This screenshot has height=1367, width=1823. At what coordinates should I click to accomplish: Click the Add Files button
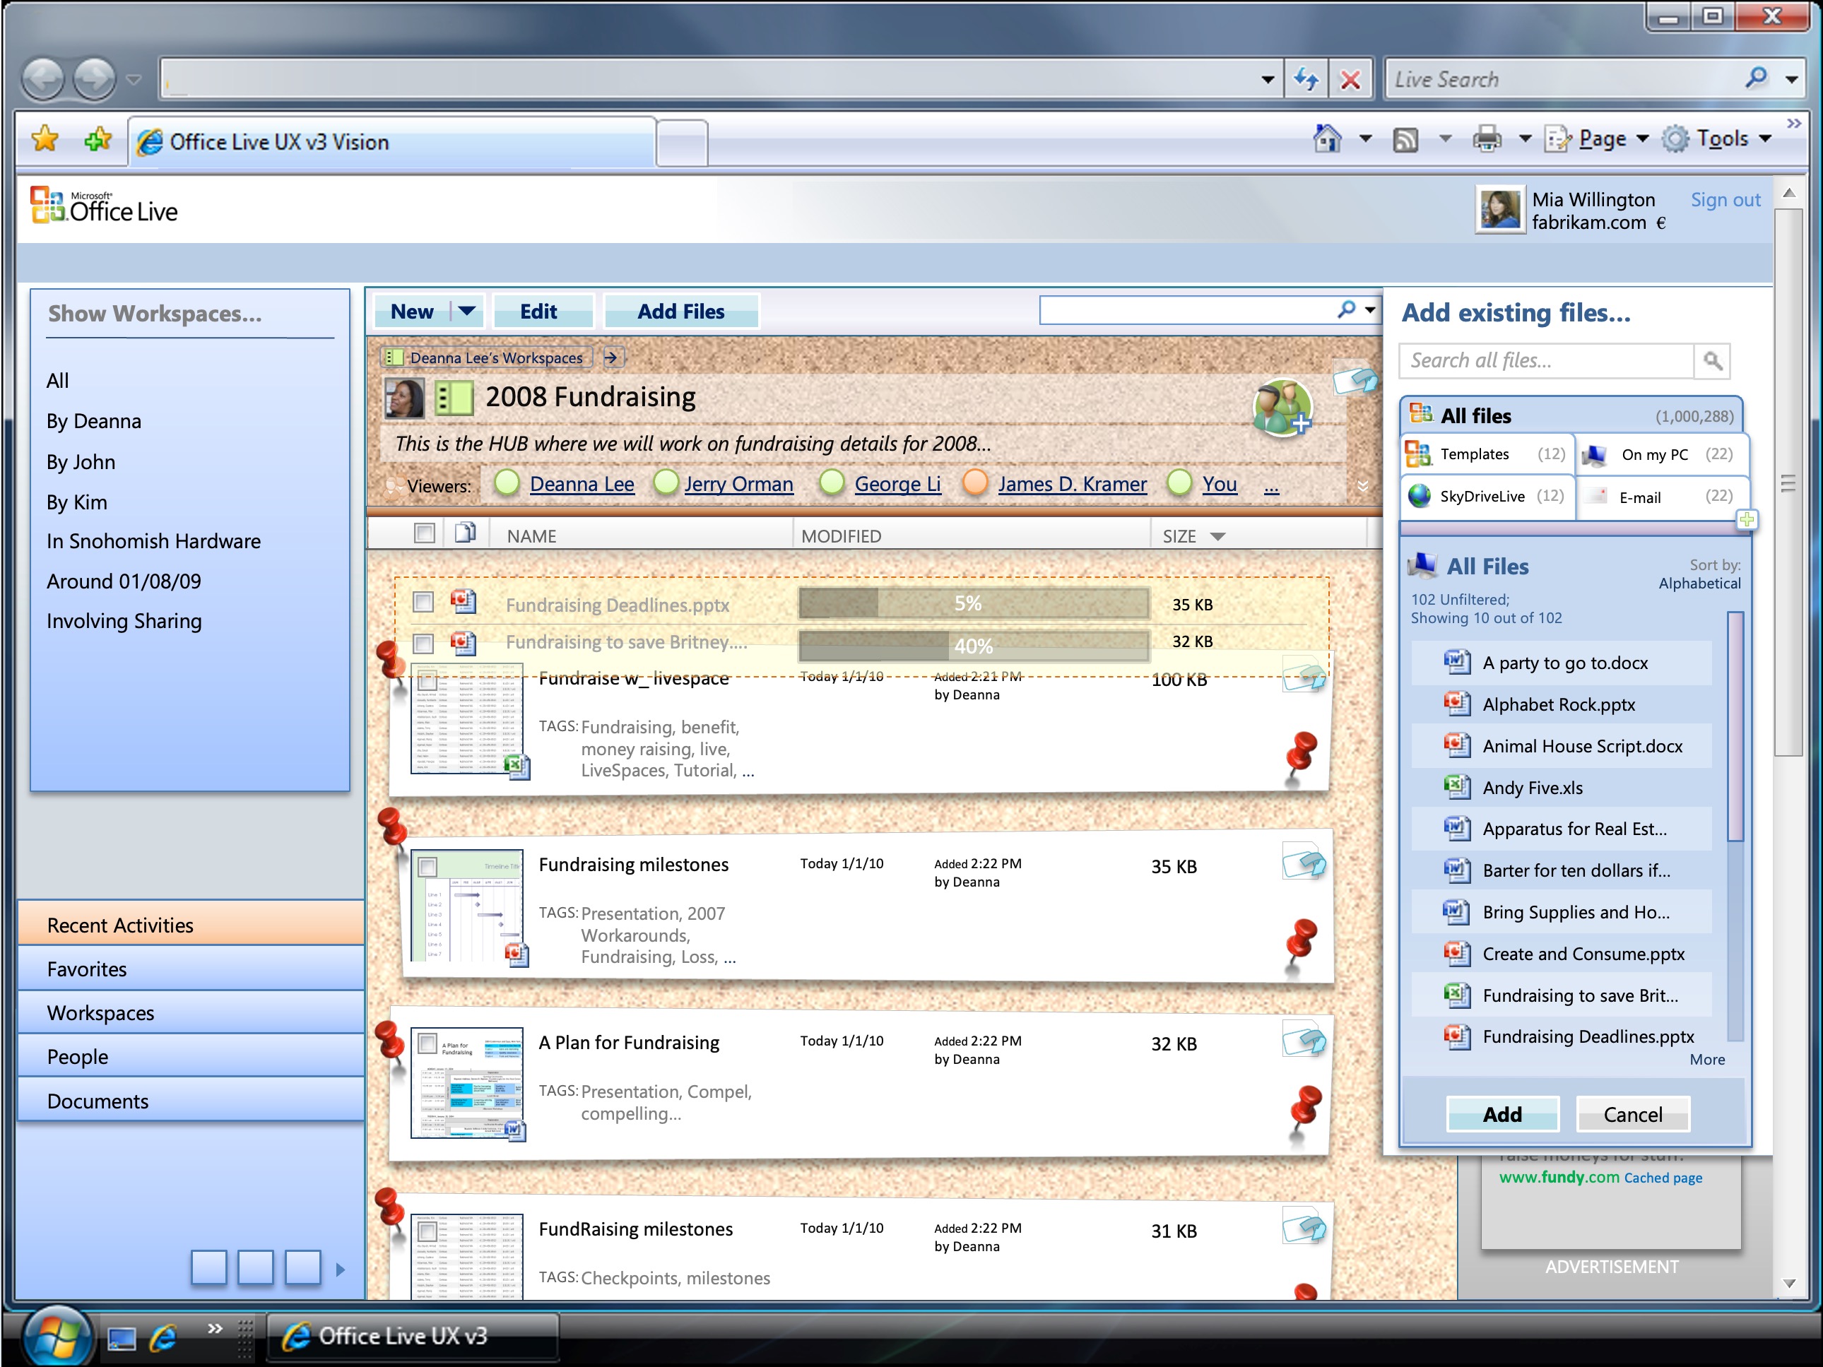(x=680, y=312)
